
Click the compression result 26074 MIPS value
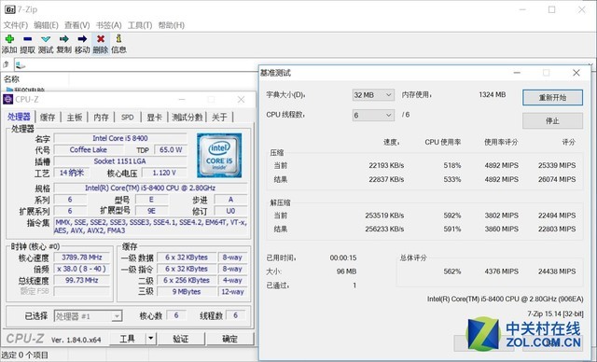(x=557, y=179)
